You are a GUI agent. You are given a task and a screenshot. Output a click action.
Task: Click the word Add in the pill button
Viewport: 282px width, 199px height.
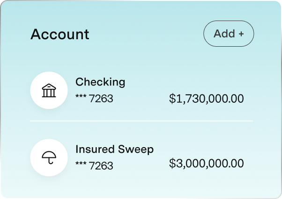[x=224, y=34]
